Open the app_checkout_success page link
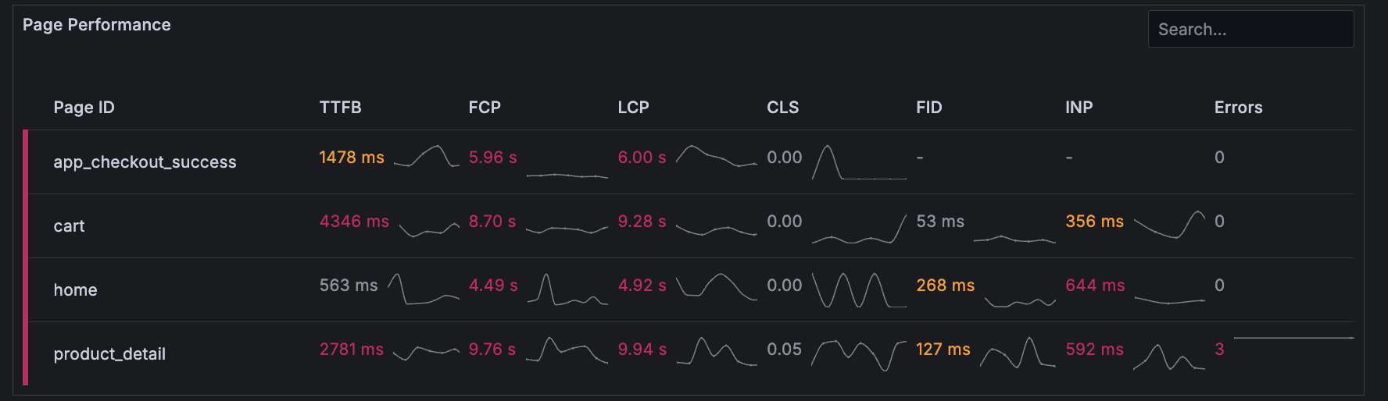1388x401 pixels. tap(145, 162)
